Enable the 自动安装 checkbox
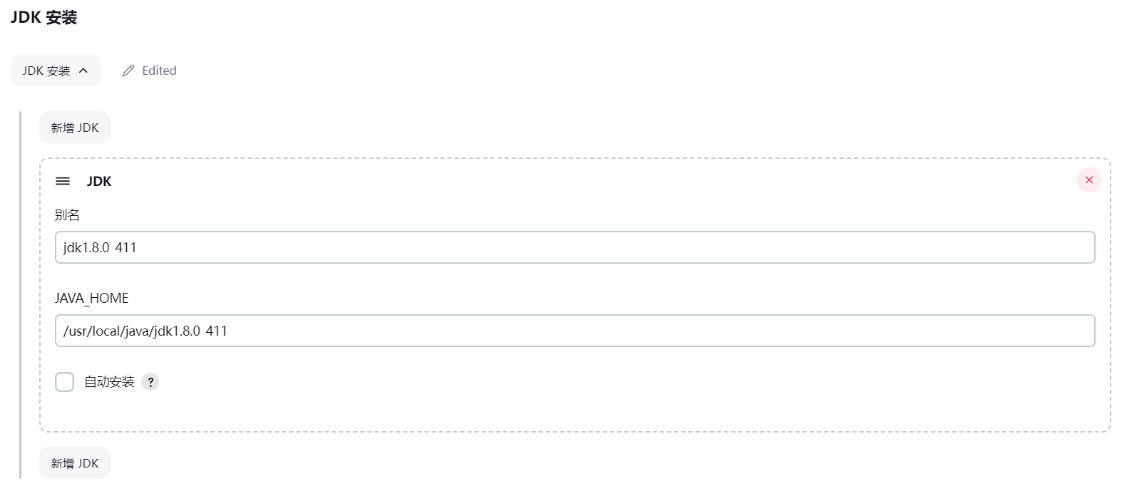The height and width of the screenshot is (496, 1132). (x=65, y=382)
